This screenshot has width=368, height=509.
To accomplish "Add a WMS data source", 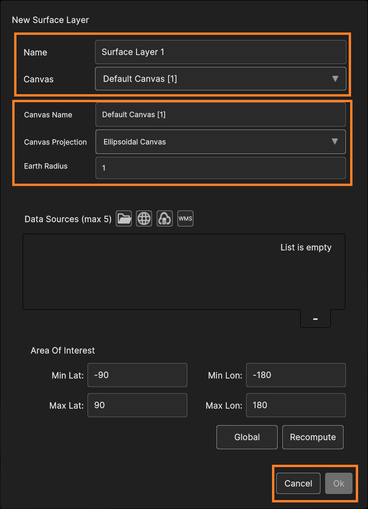I will [185, 218].
